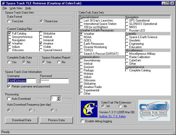Screen dimensions: 176x135
Task: Select the Two-Line data format
Action: point(9,21)
